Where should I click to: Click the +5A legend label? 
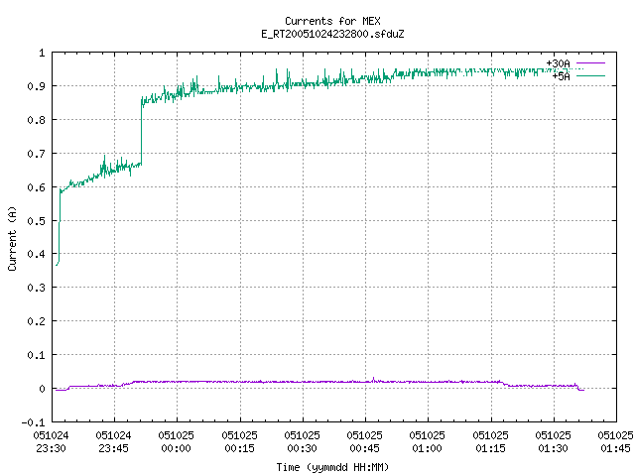pos(561,76)
